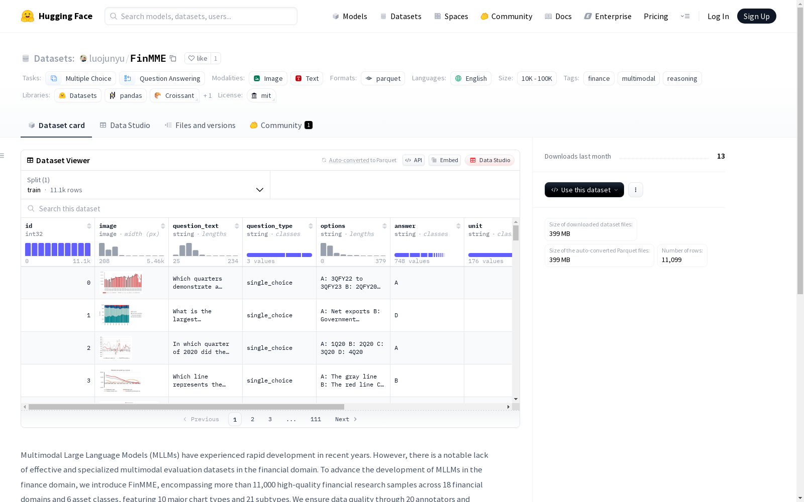Screen dimensions: 804x502
Task: Go to page 2 of the dataset
Action: coord(252,419)
